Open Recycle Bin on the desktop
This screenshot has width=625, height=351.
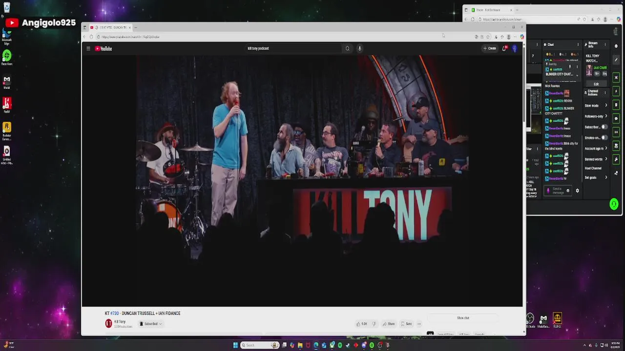pyautogui.click(x=7, y=8)
